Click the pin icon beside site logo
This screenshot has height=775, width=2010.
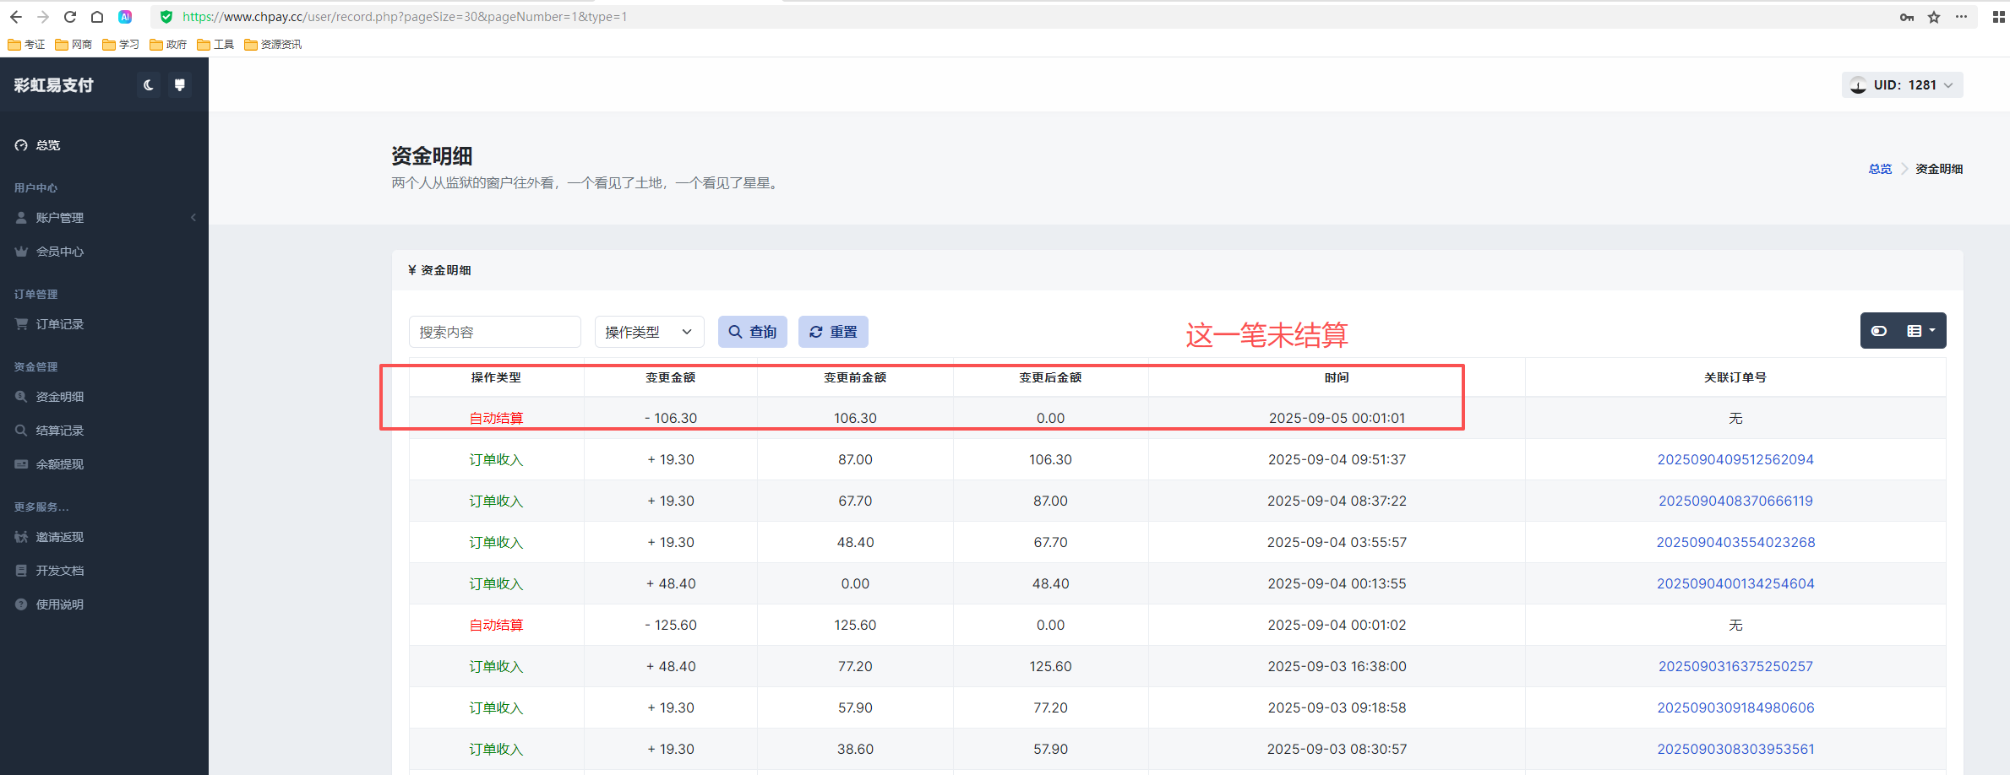[x=179, y=85]
